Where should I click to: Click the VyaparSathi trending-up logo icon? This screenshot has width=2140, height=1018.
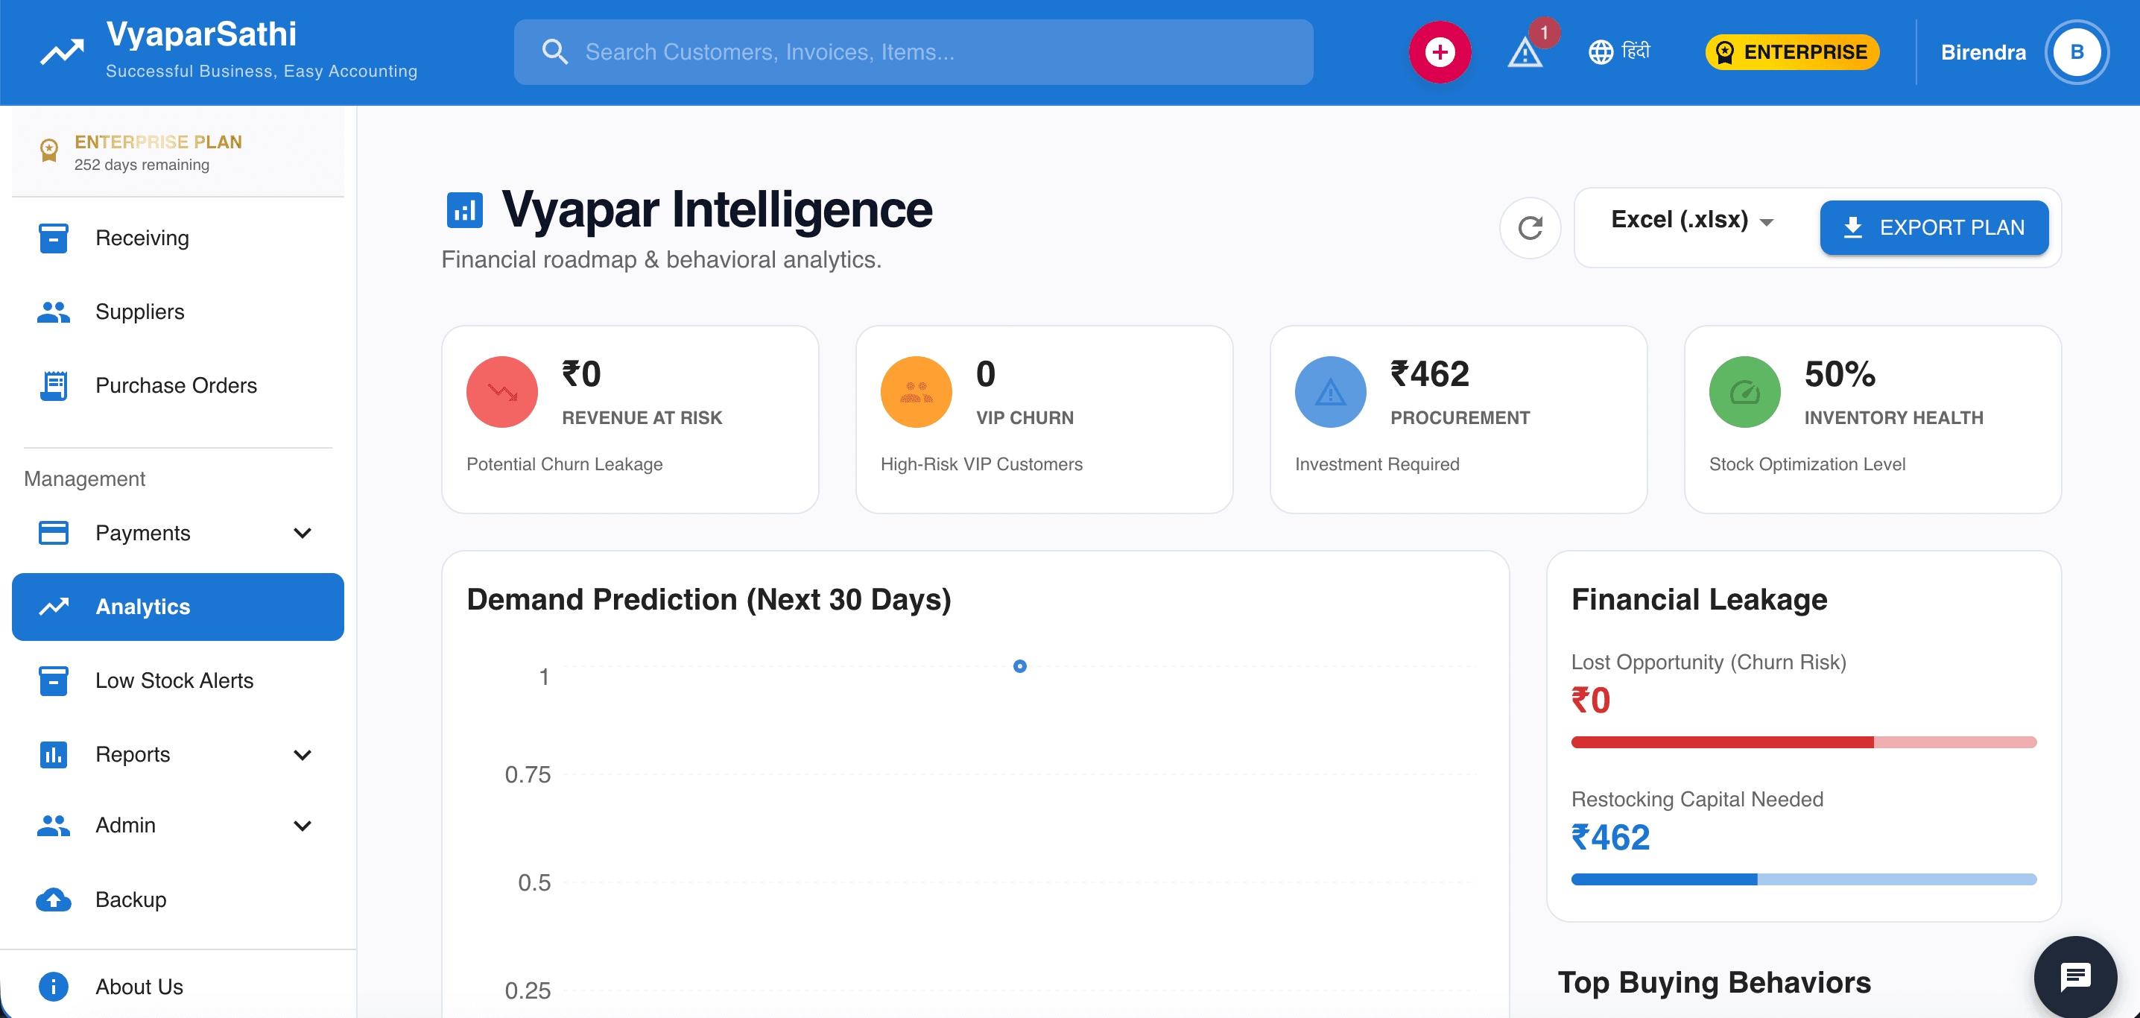pos(63,52)
